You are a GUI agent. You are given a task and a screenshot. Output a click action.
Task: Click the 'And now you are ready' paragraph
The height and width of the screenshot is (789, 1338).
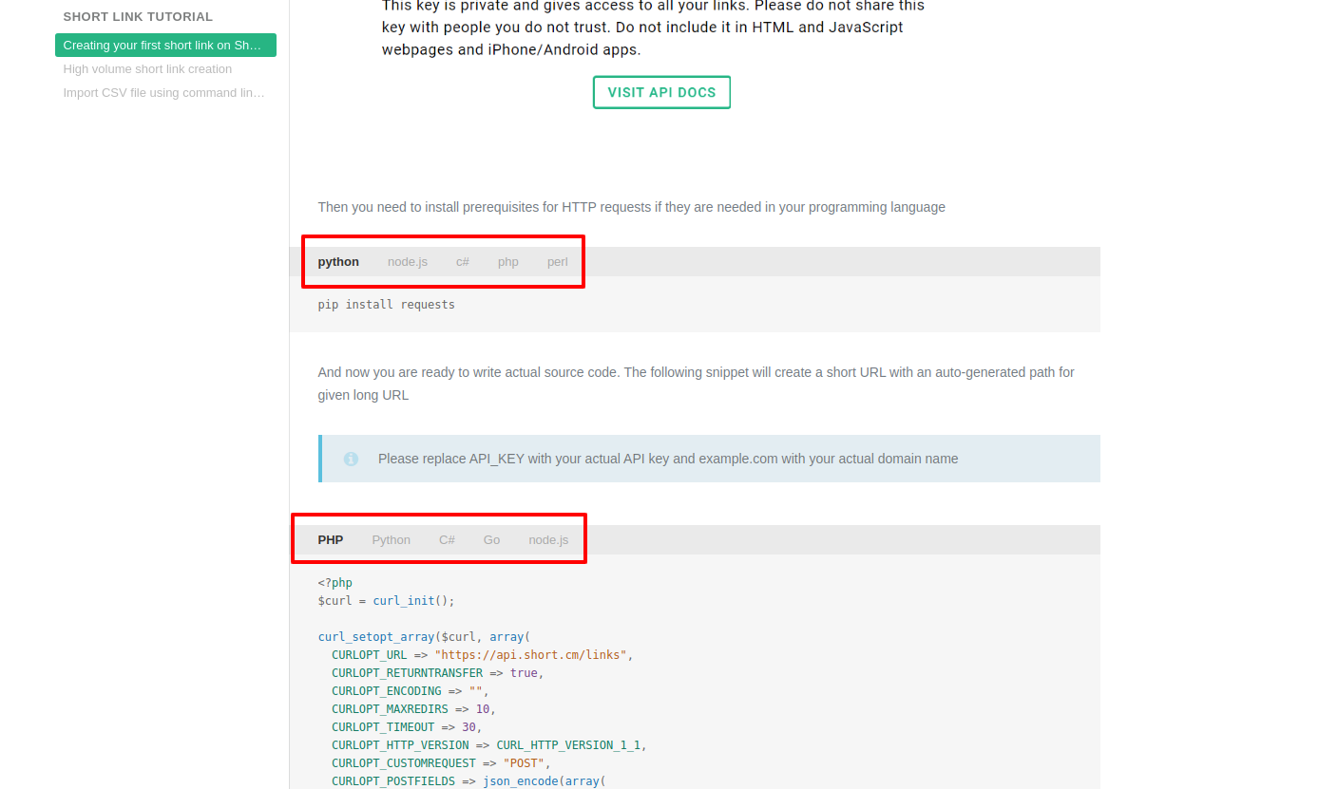tap(697, 384)
